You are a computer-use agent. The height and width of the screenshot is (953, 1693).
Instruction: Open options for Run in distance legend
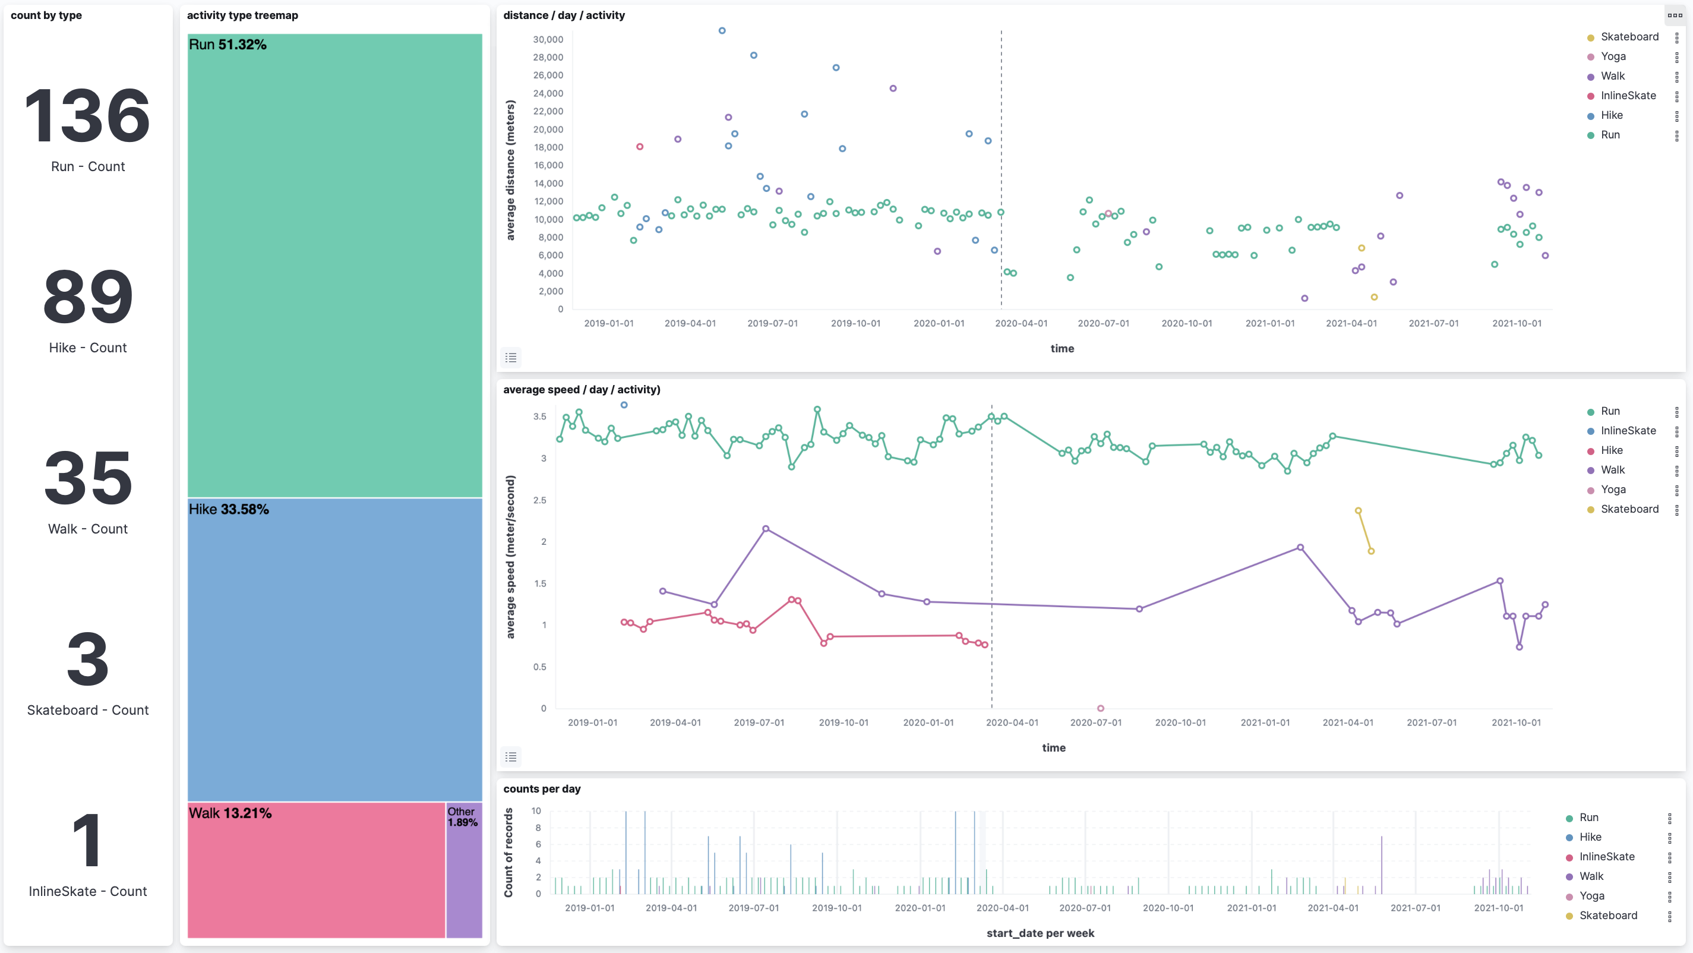pyautogui.click(x=1676, y=136)
